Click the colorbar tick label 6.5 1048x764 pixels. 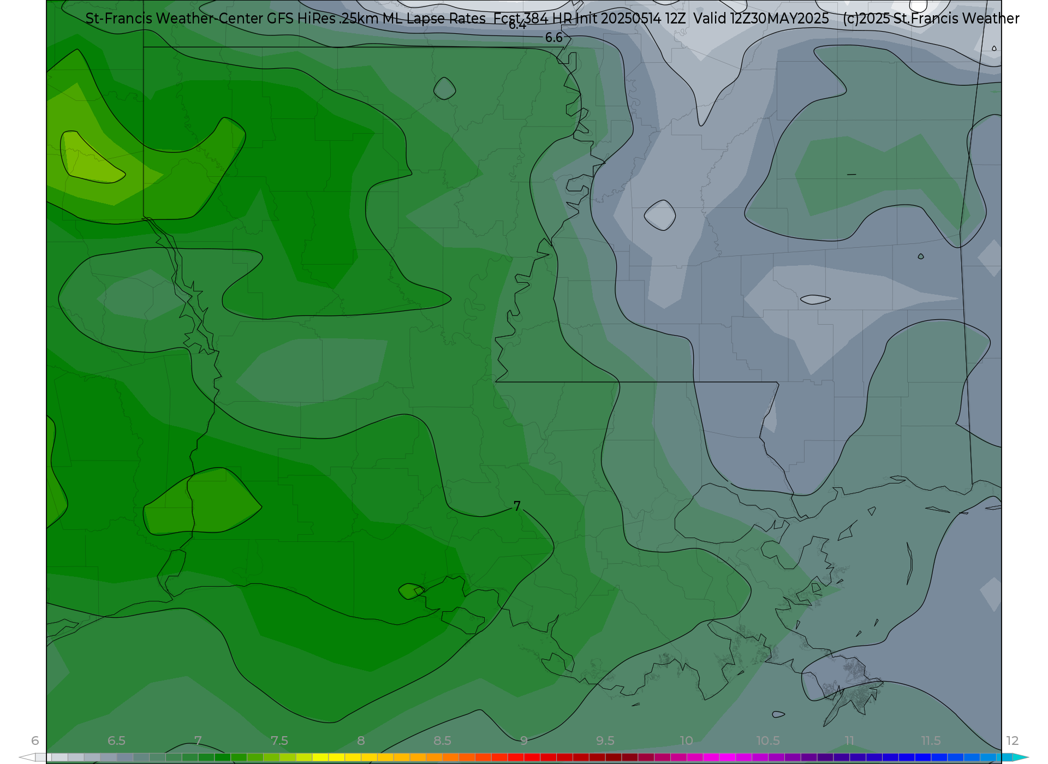pyautogui.click(x=116, y=741)
